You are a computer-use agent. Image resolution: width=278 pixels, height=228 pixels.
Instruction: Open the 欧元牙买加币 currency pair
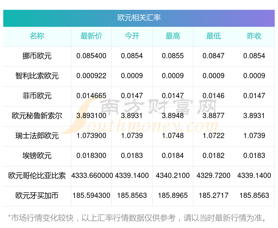pyautogui.click(x=37, y=196)
